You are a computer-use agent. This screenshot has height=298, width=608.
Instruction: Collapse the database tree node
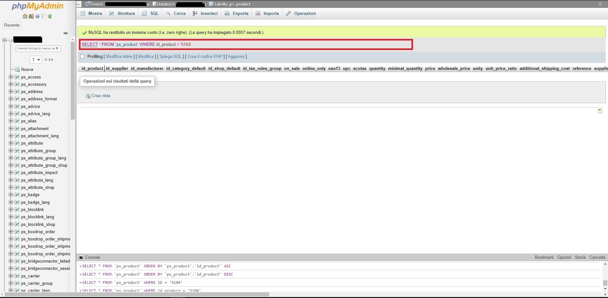click(x=4, y=40)
